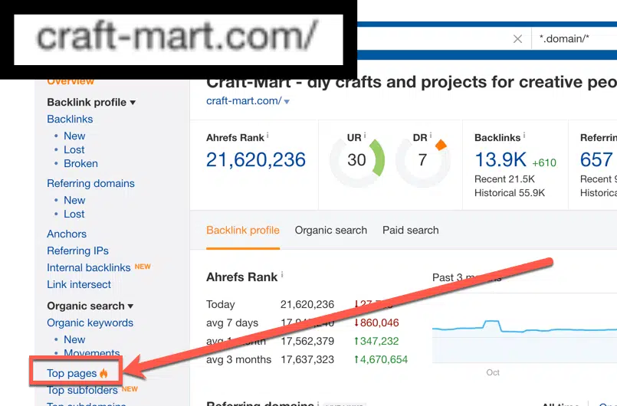Click the Backlinks metric info icon
The width and height of the screenshot is (617, 406).
click(524, 136)
